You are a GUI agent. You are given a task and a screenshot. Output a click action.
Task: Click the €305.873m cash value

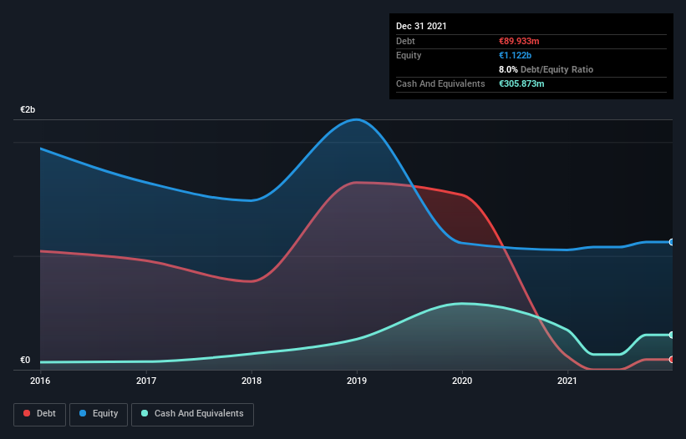point(521,83)
